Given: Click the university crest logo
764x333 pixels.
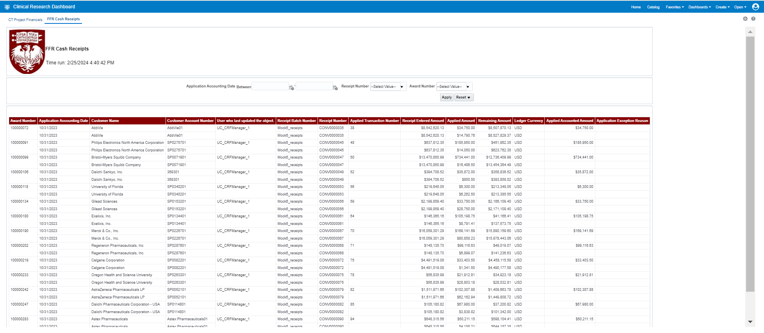Looking at the screenshot, I should (x=27, y=52).
